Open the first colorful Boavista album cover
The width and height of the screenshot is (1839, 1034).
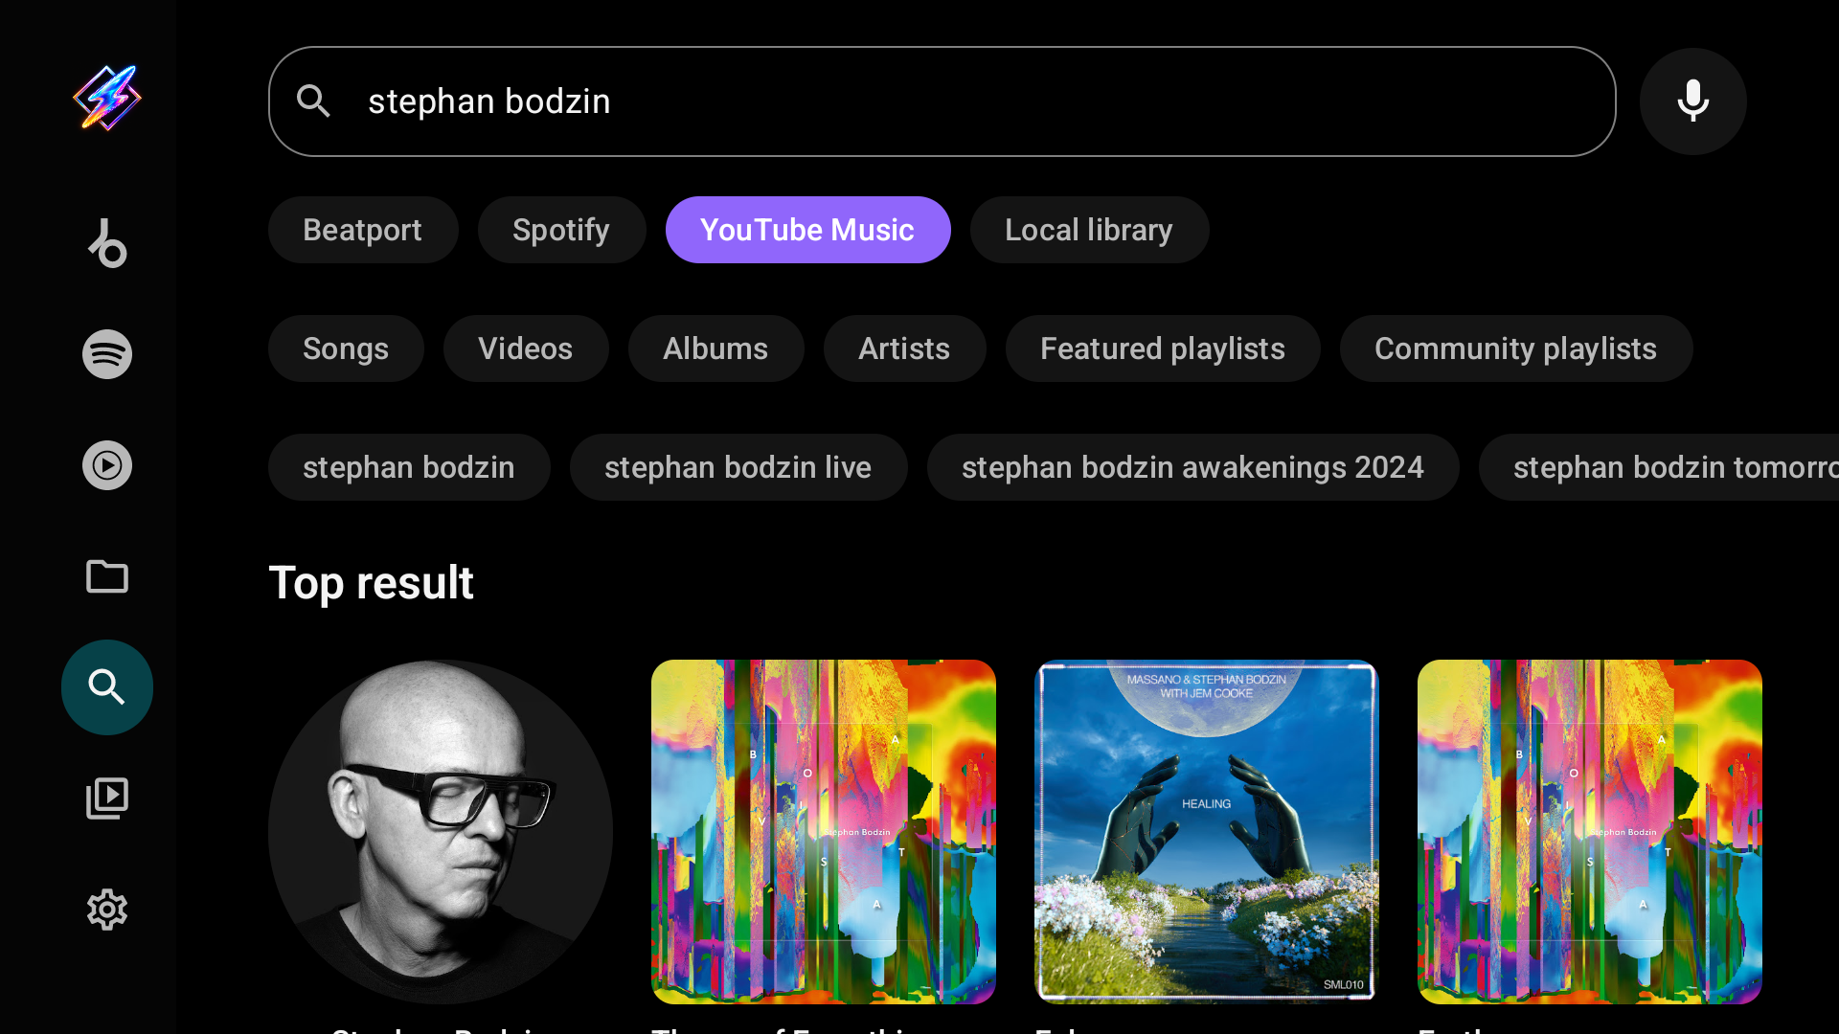(x=824, y=831)
